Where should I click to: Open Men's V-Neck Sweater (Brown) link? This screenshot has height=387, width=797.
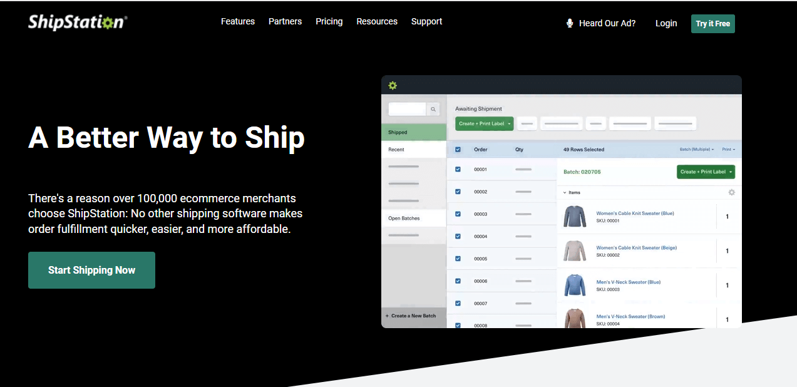[630, 316]
